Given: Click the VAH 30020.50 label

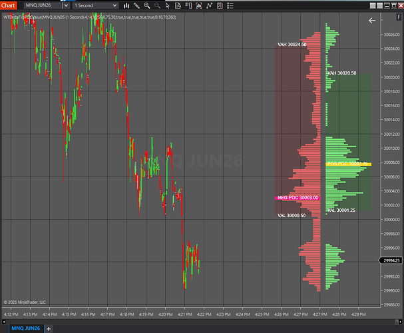Looking at the screenshot, I should point(341,73).
